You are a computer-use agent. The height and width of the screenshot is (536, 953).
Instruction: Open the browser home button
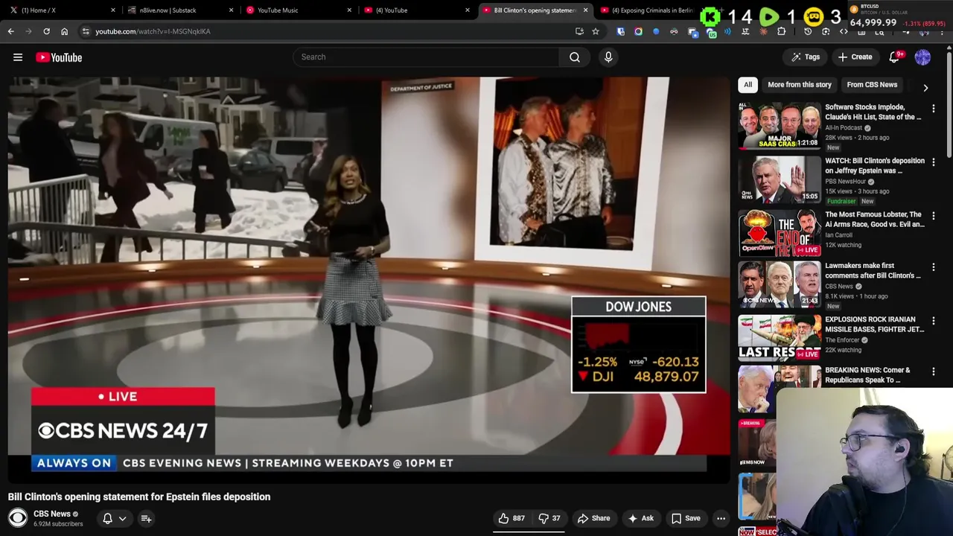point(64,31)
